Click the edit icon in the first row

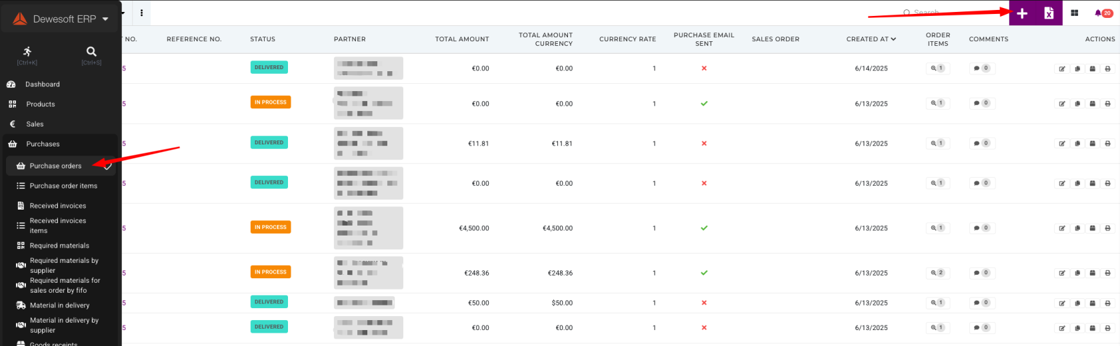[x=1062, y=69]
